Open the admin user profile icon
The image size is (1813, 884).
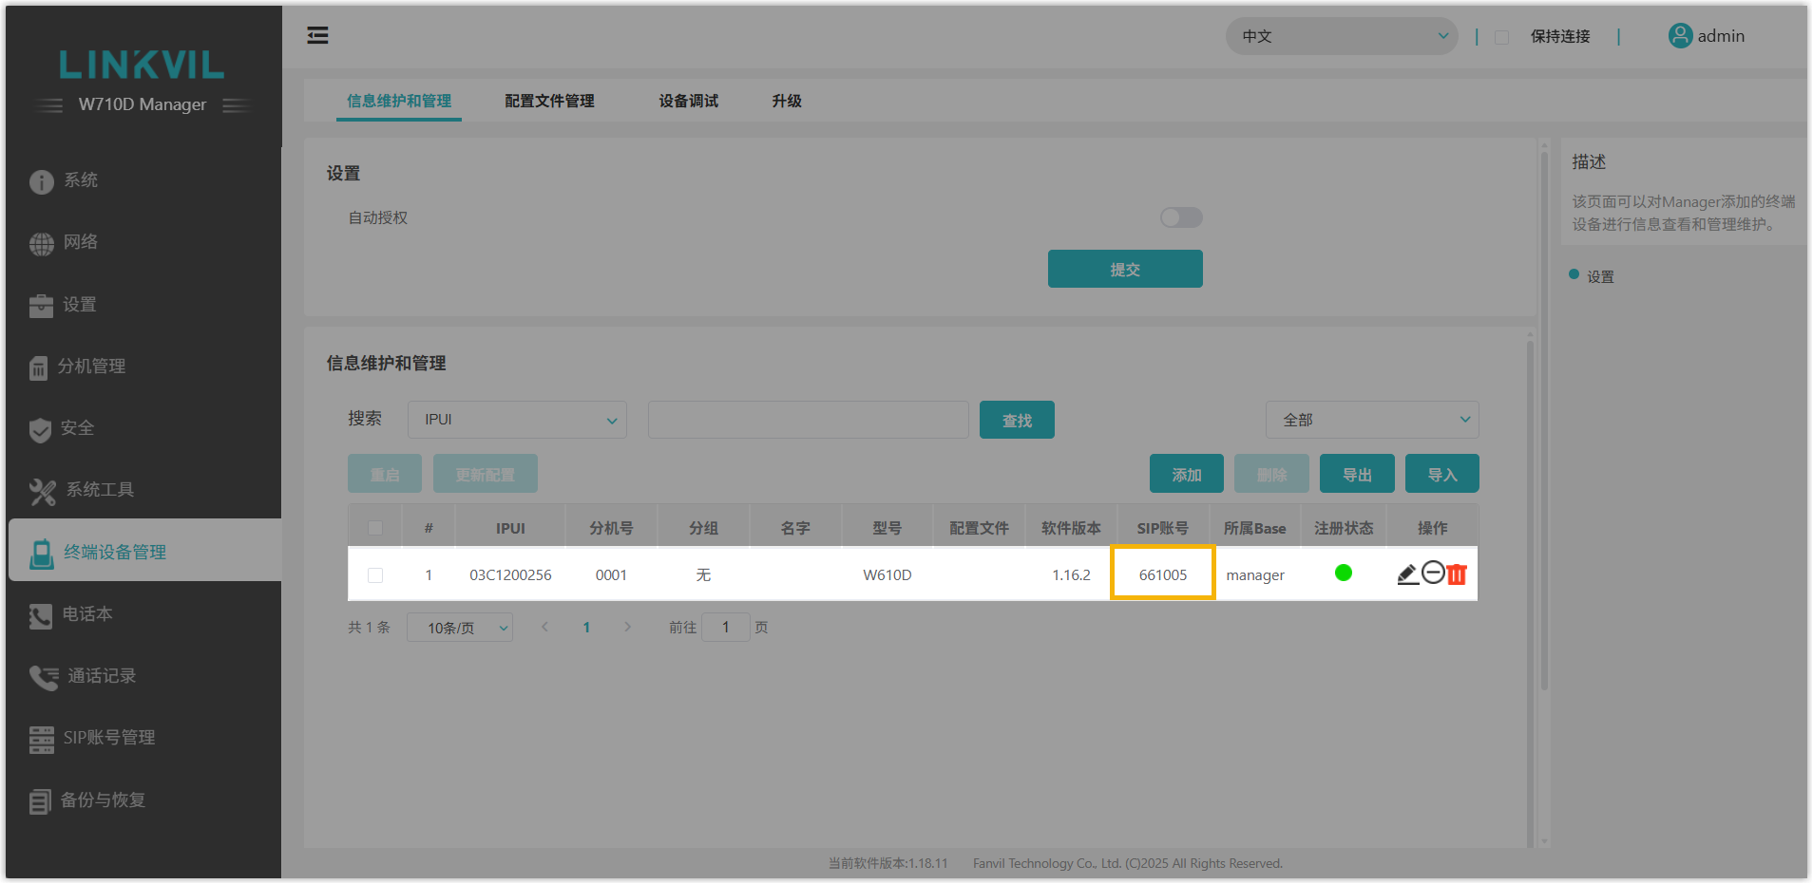point(1680,36)
